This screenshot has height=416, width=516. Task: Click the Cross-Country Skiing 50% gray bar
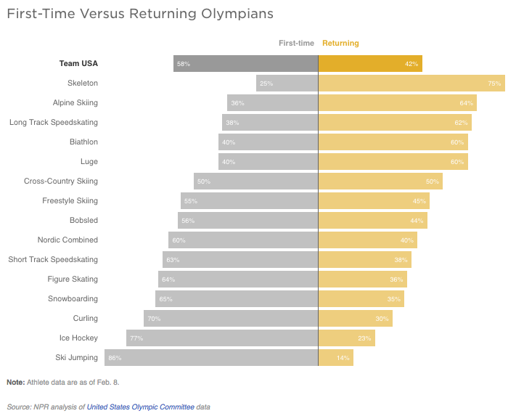(x=256, y=181)
